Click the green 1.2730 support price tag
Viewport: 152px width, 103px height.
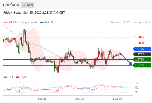point(142,59)
